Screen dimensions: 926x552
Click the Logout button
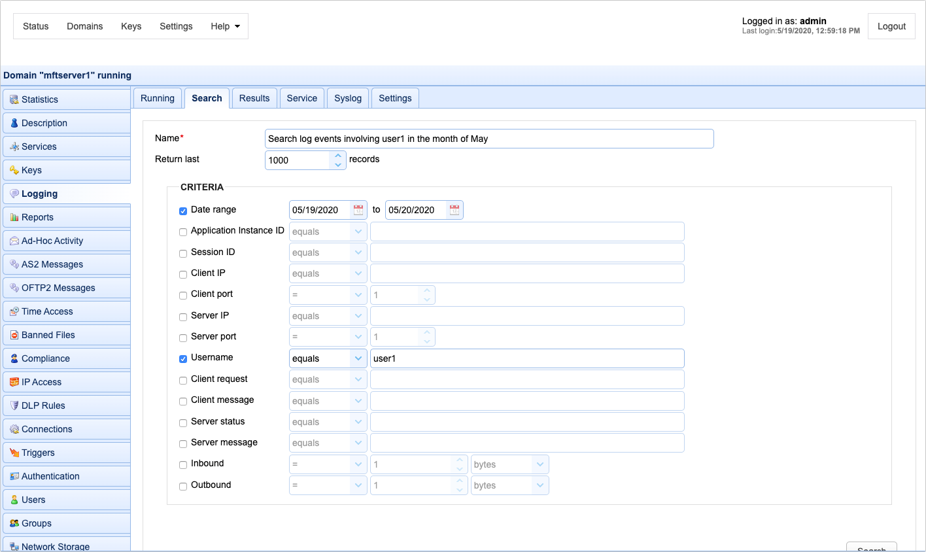891,26
